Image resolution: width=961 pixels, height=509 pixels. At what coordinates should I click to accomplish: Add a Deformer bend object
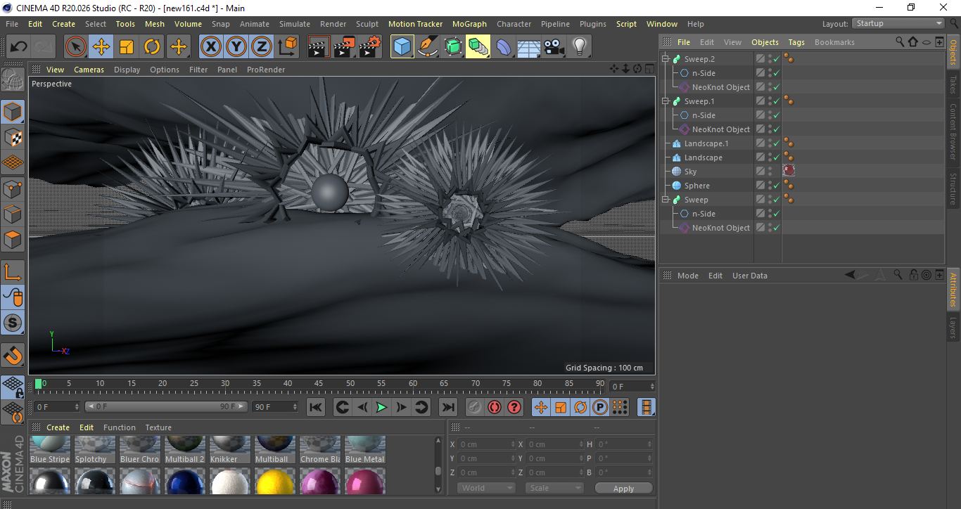tap(504, 47)
